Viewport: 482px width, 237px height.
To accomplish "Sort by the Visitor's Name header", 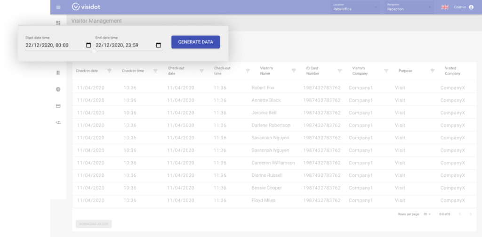I will pos(266,71).
